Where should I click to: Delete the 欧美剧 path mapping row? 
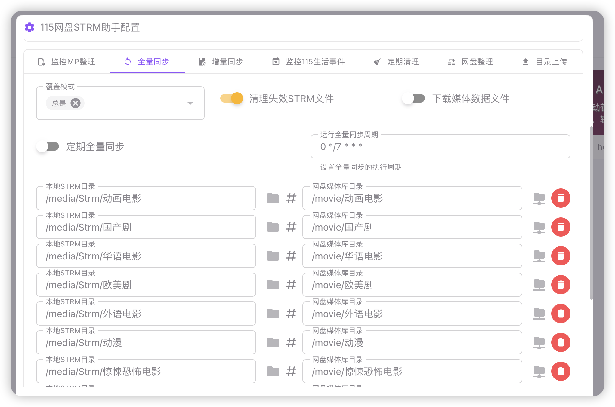coord(561,285)
